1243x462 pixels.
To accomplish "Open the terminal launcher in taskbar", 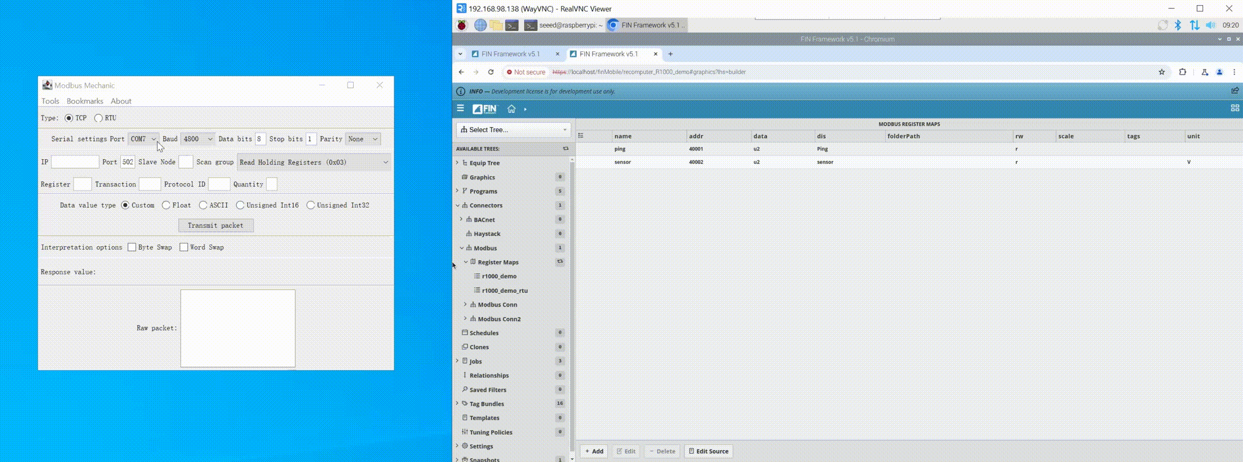I will click(512, 25).
